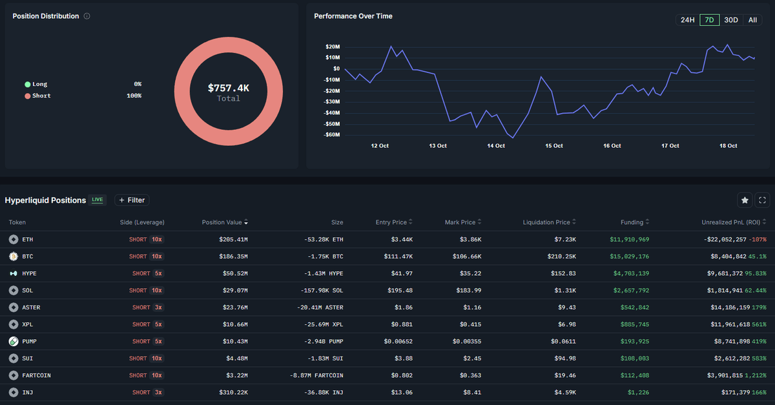Switch chart to 30D range
Screen dimensions: 775x405
click(x=731, y=20)
